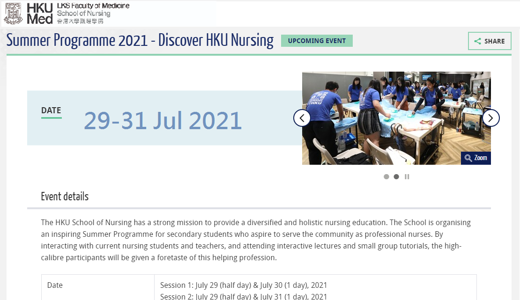Select the first carousel indicator dot
This screenshot has width=520, height=300.
point(386,177)
